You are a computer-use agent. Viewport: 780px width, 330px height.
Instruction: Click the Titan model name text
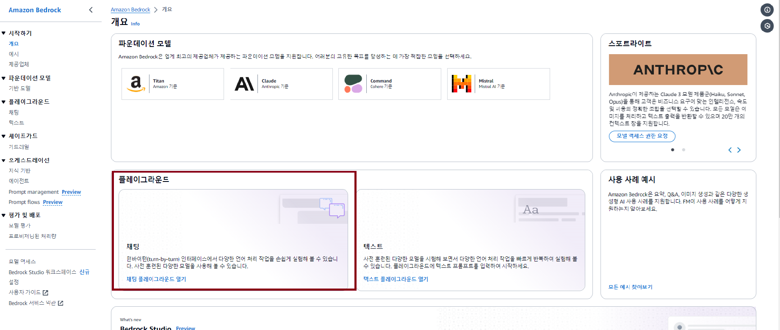[159, 81]
